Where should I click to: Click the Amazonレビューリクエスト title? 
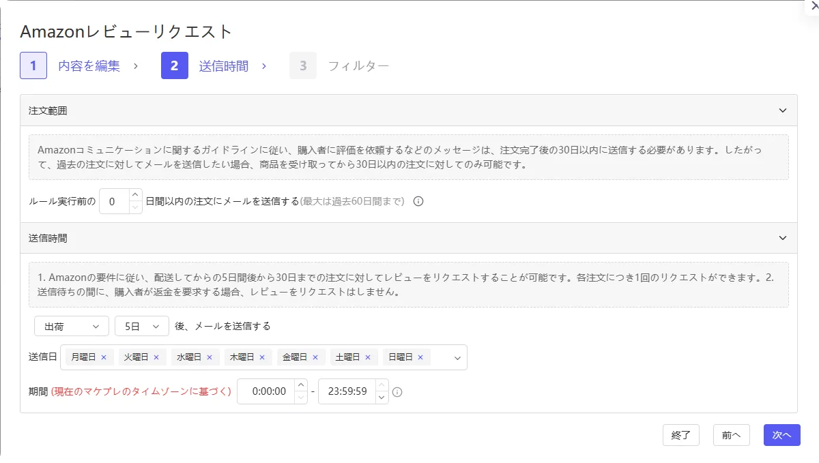126,32
